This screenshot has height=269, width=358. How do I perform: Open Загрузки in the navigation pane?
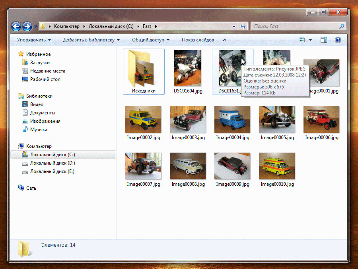click(x=40, y=63)
